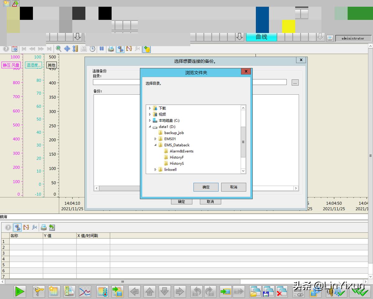Expand the 本地磁盘 (C:) drive node
Viewport: 373px width, 299px height.
coord(150,121)
